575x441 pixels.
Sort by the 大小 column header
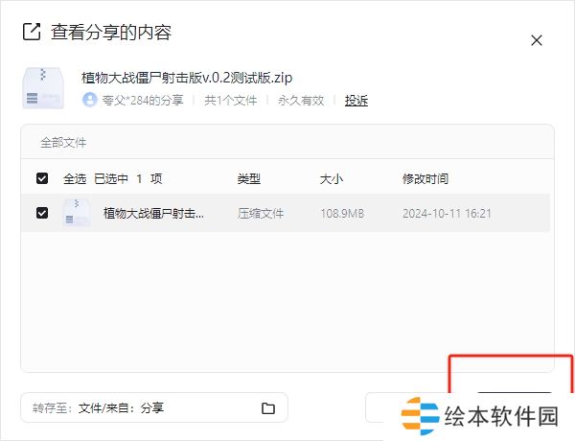[332, 178]
